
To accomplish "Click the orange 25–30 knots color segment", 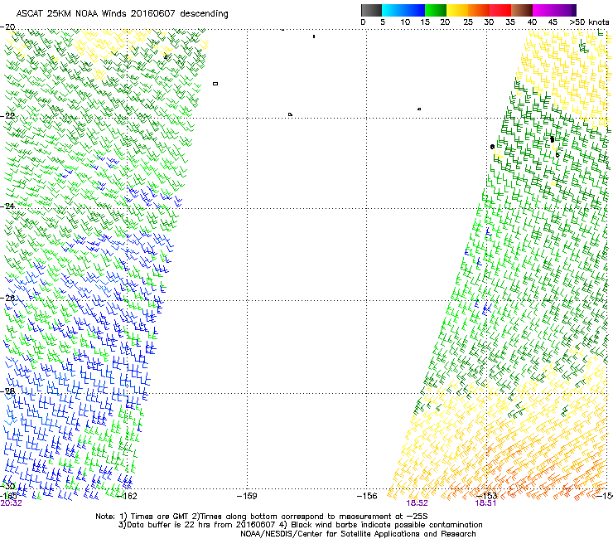I will [479, 10].
